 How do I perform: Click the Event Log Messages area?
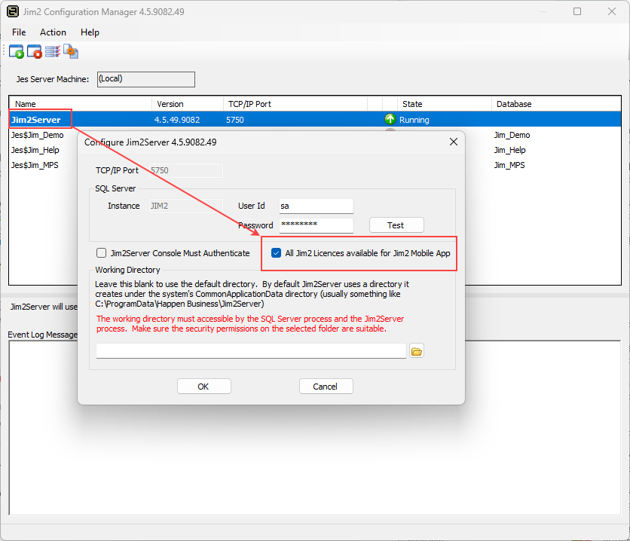tap(314, 428)
